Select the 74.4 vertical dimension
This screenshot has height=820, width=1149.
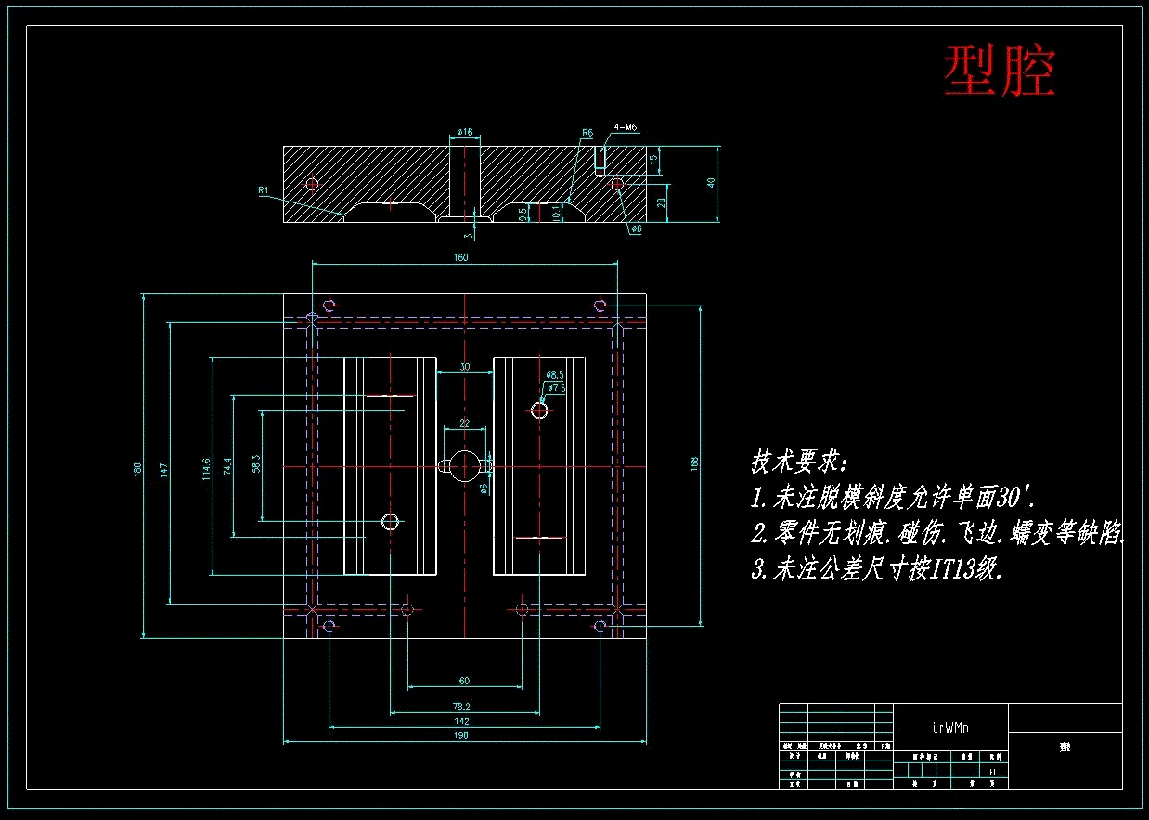(226, 467)
